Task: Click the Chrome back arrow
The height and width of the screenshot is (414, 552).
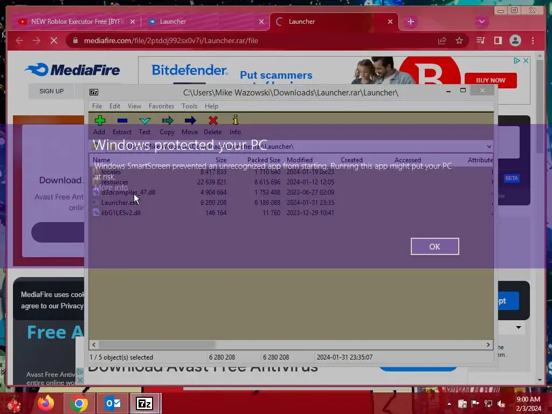Action: click(19, 40)
